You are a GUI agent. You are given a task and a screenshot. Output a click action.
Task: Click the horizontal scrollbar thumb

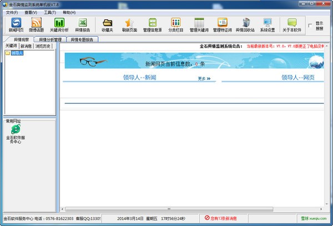coord(169,209)
